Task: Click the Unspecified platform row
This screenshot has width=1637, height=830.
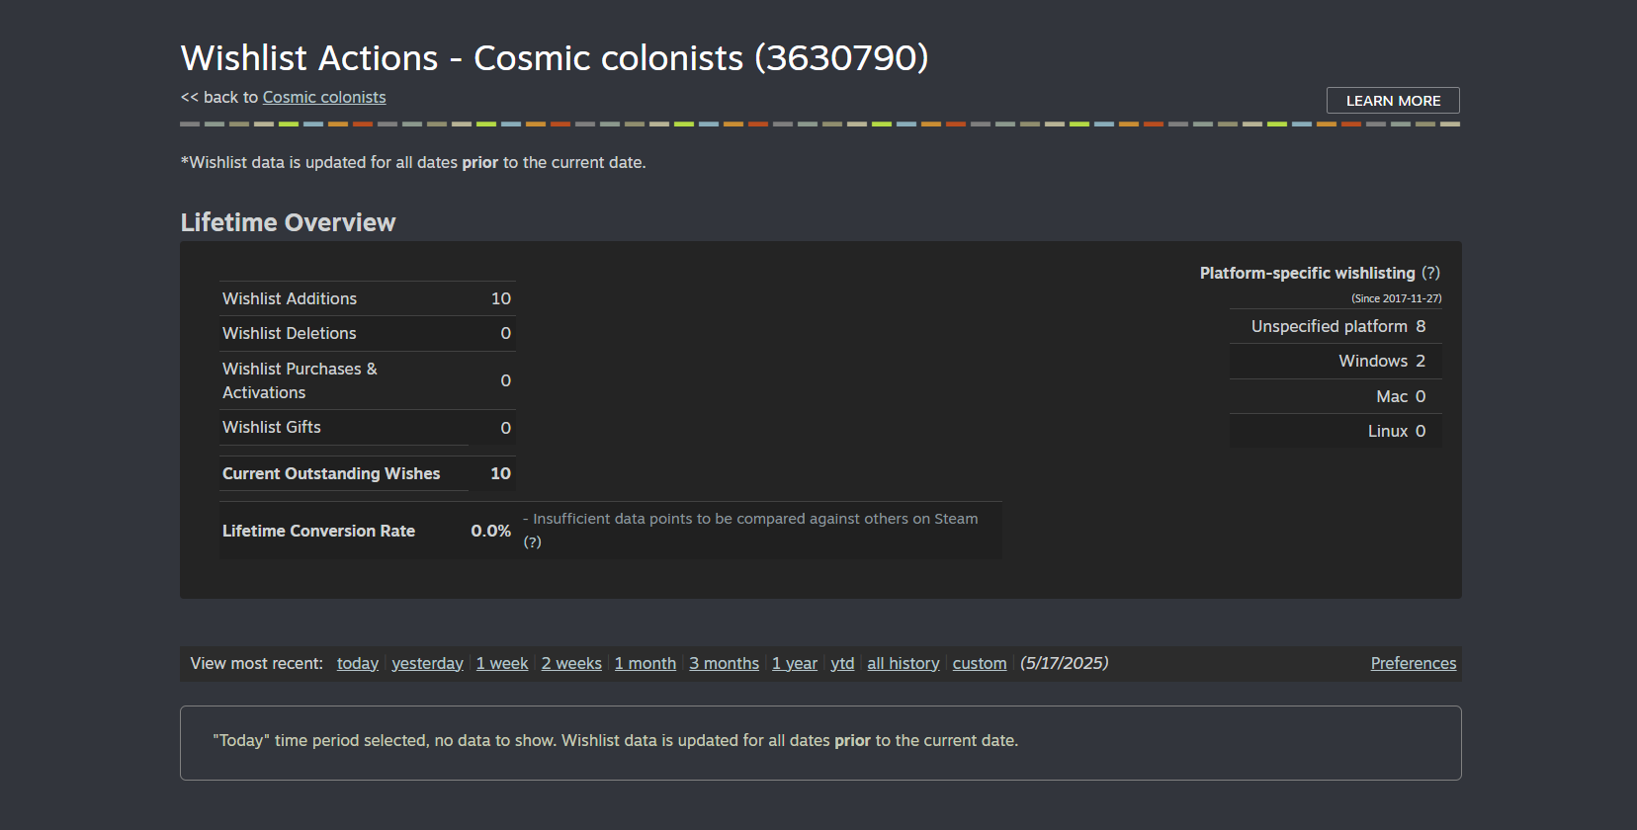Action: (x=1335, y=326)
